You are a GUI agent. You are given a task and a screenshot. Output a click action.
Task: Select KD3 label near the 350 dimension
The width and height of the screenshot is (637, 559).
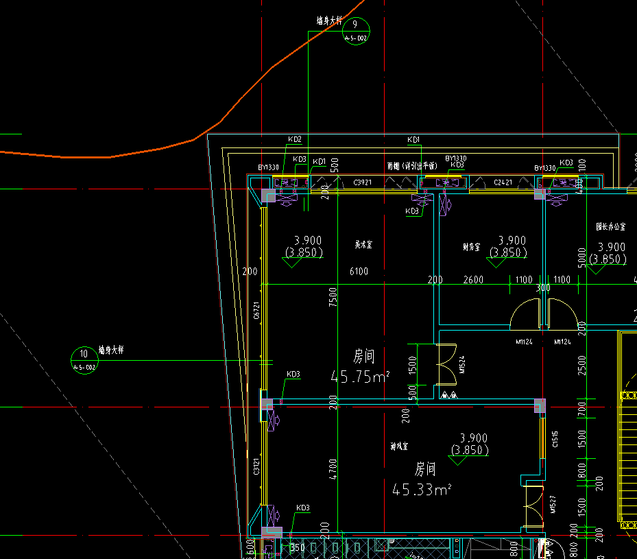(x=302, y=508)
